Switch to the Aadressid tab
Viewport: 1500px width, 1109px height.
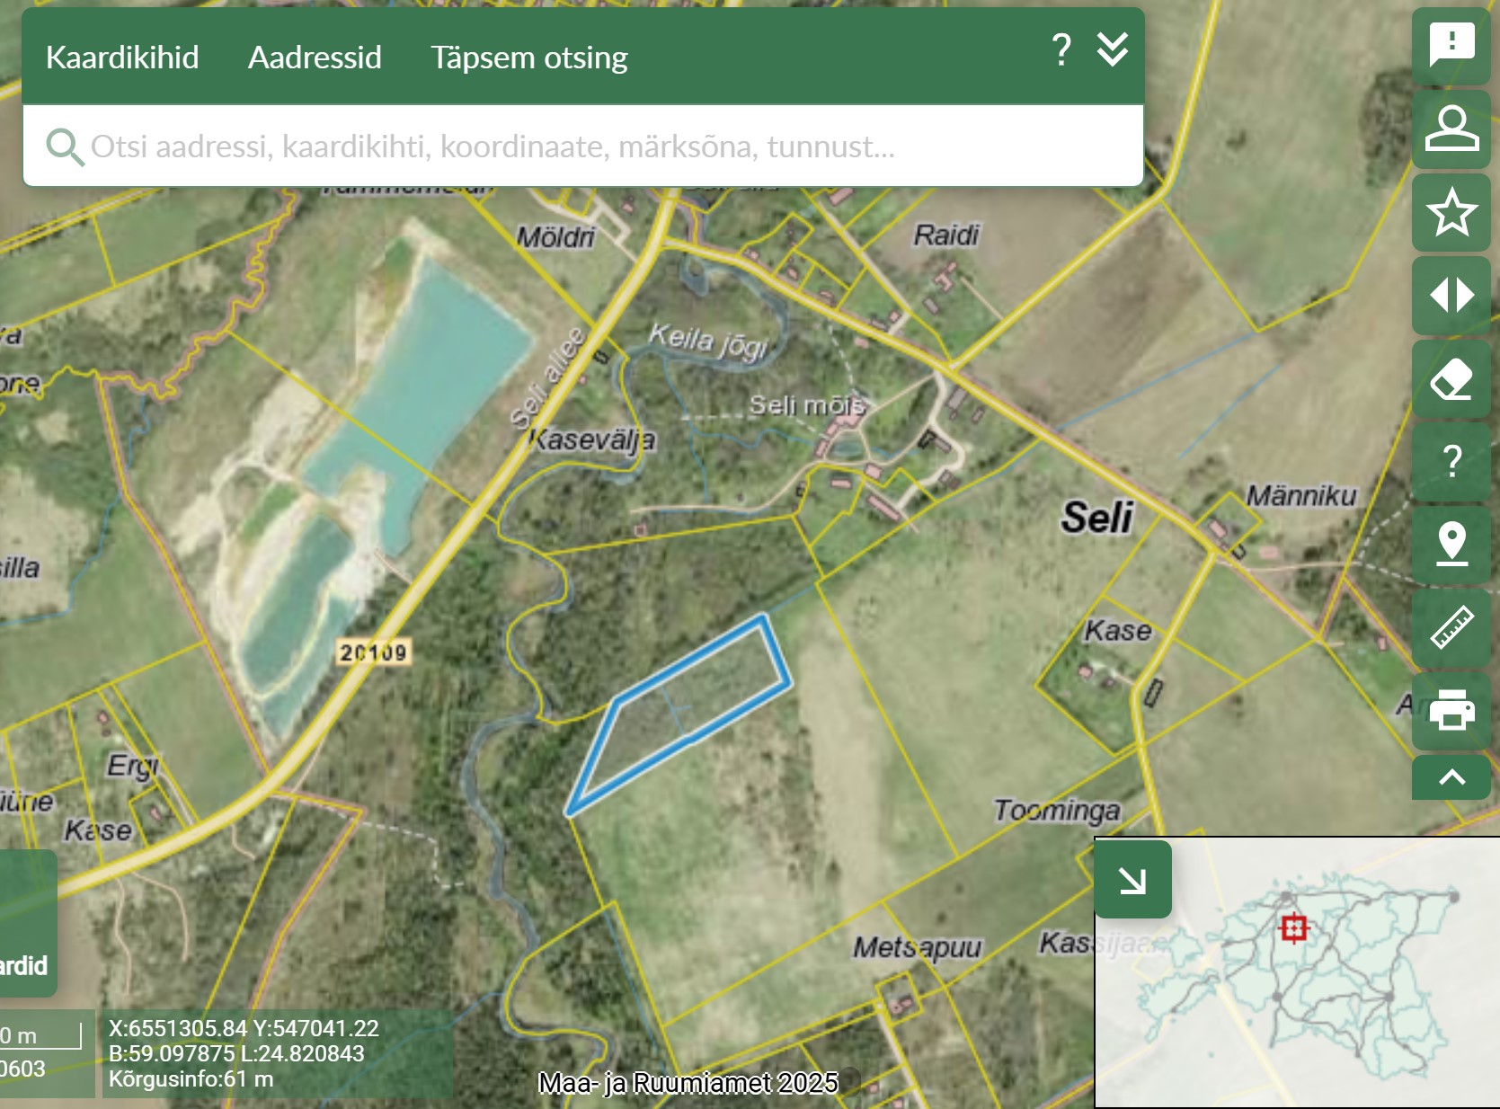click(x=315, y=58)
